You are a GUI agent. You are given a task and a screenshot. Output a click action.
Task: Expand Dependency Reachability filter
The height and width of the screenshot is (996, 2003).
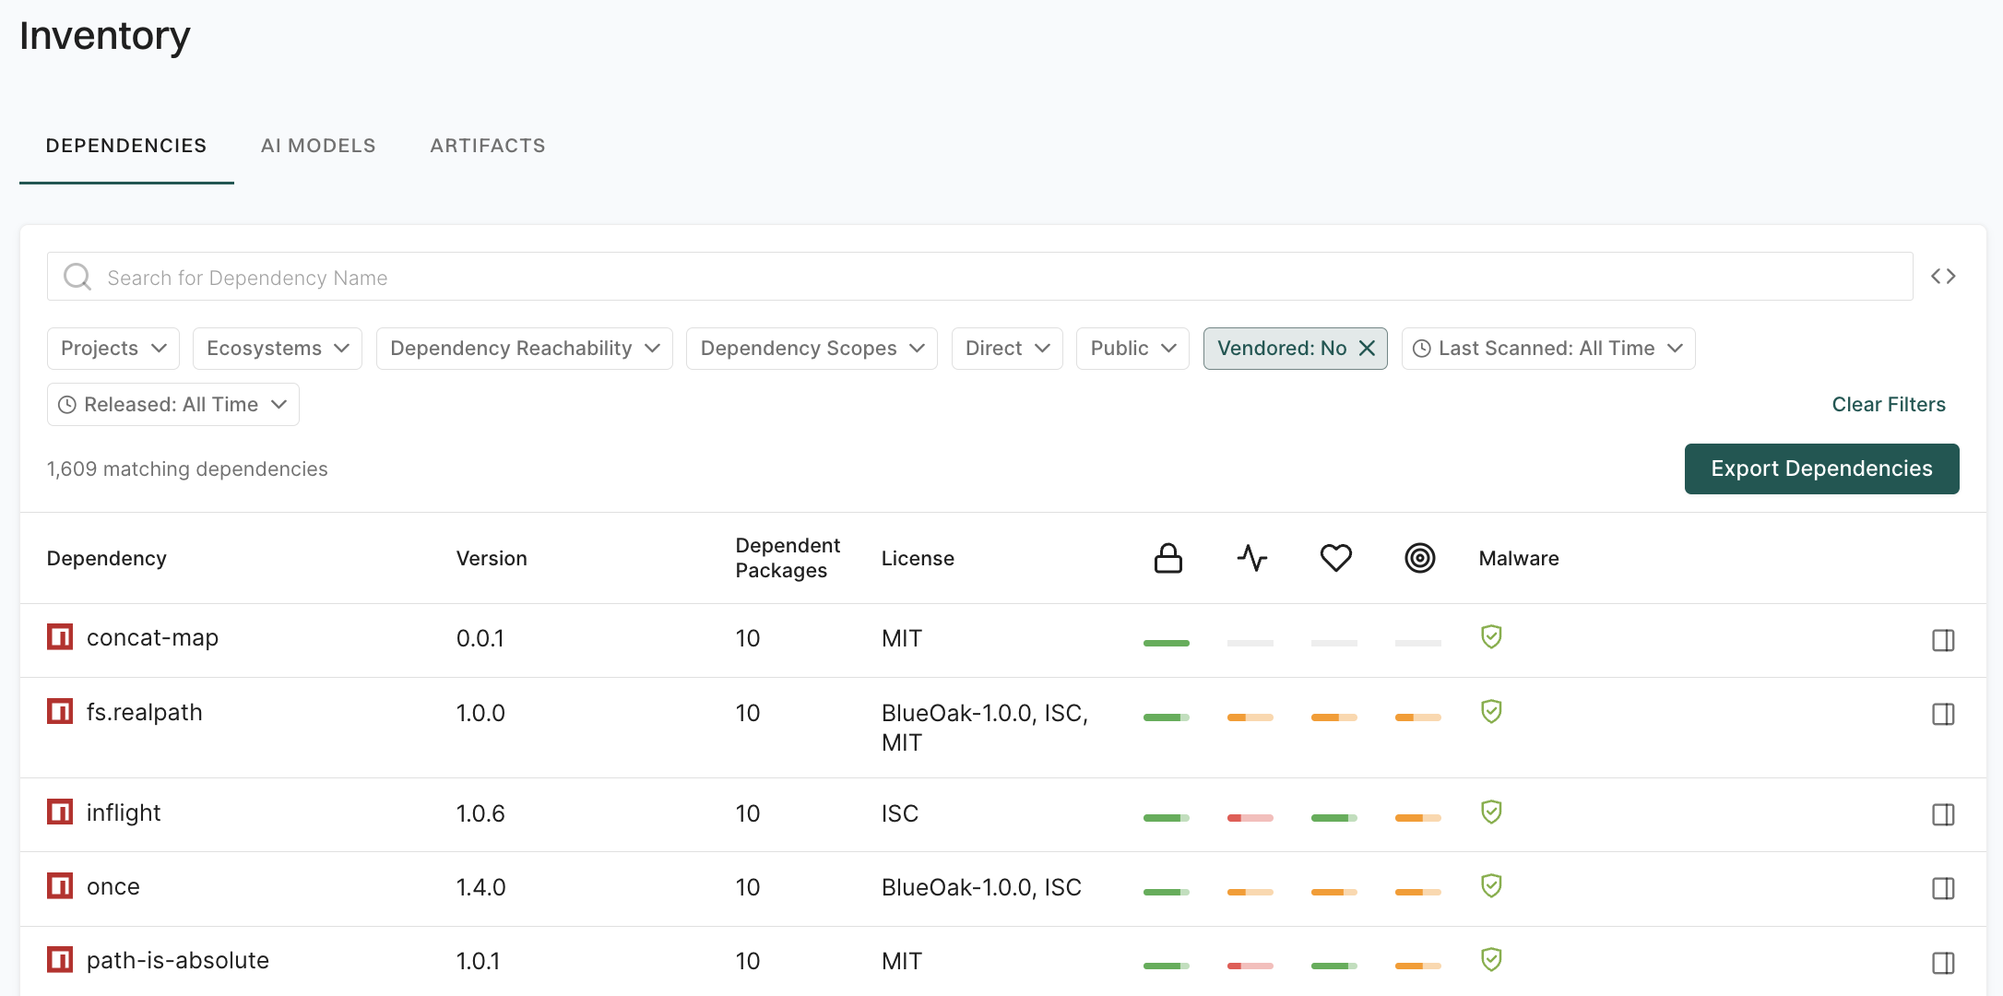click(525, 349)
